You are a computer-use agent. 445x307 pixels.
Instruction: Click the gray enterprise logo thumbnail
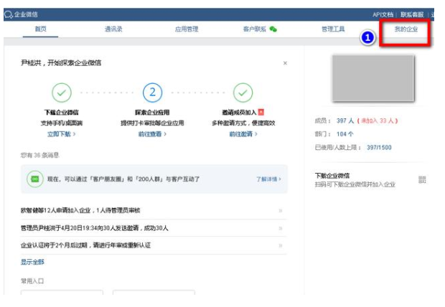373,78
